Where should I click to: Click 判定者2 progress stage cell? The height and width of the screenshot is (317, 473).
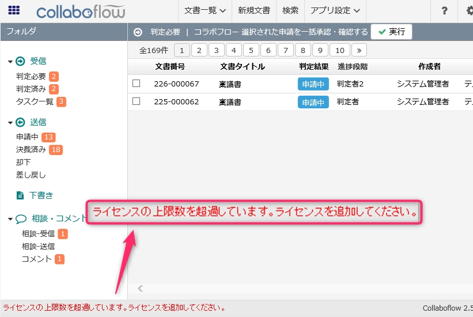pos(350,84)
